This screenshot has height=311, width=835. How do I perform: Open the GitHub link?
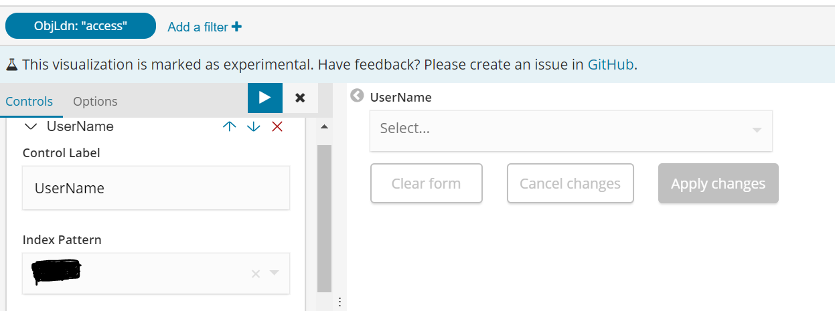(x=610, y=64)
